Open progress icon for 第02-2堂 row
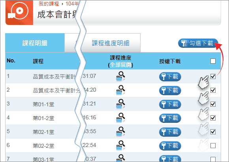The image size is (229, 162). 120,145
